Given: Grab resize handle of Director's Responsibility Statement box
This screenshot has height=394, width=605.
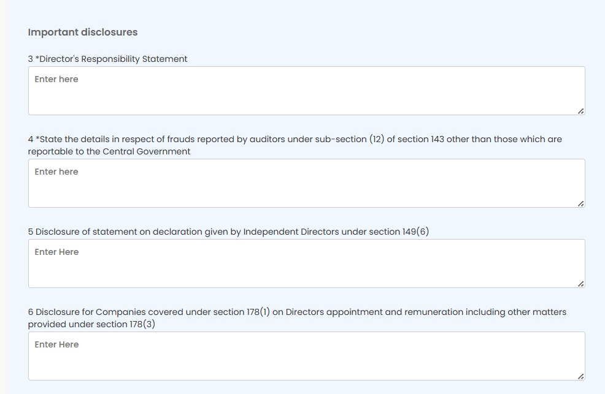Looking at the screenshot, I should click(580, 111).
